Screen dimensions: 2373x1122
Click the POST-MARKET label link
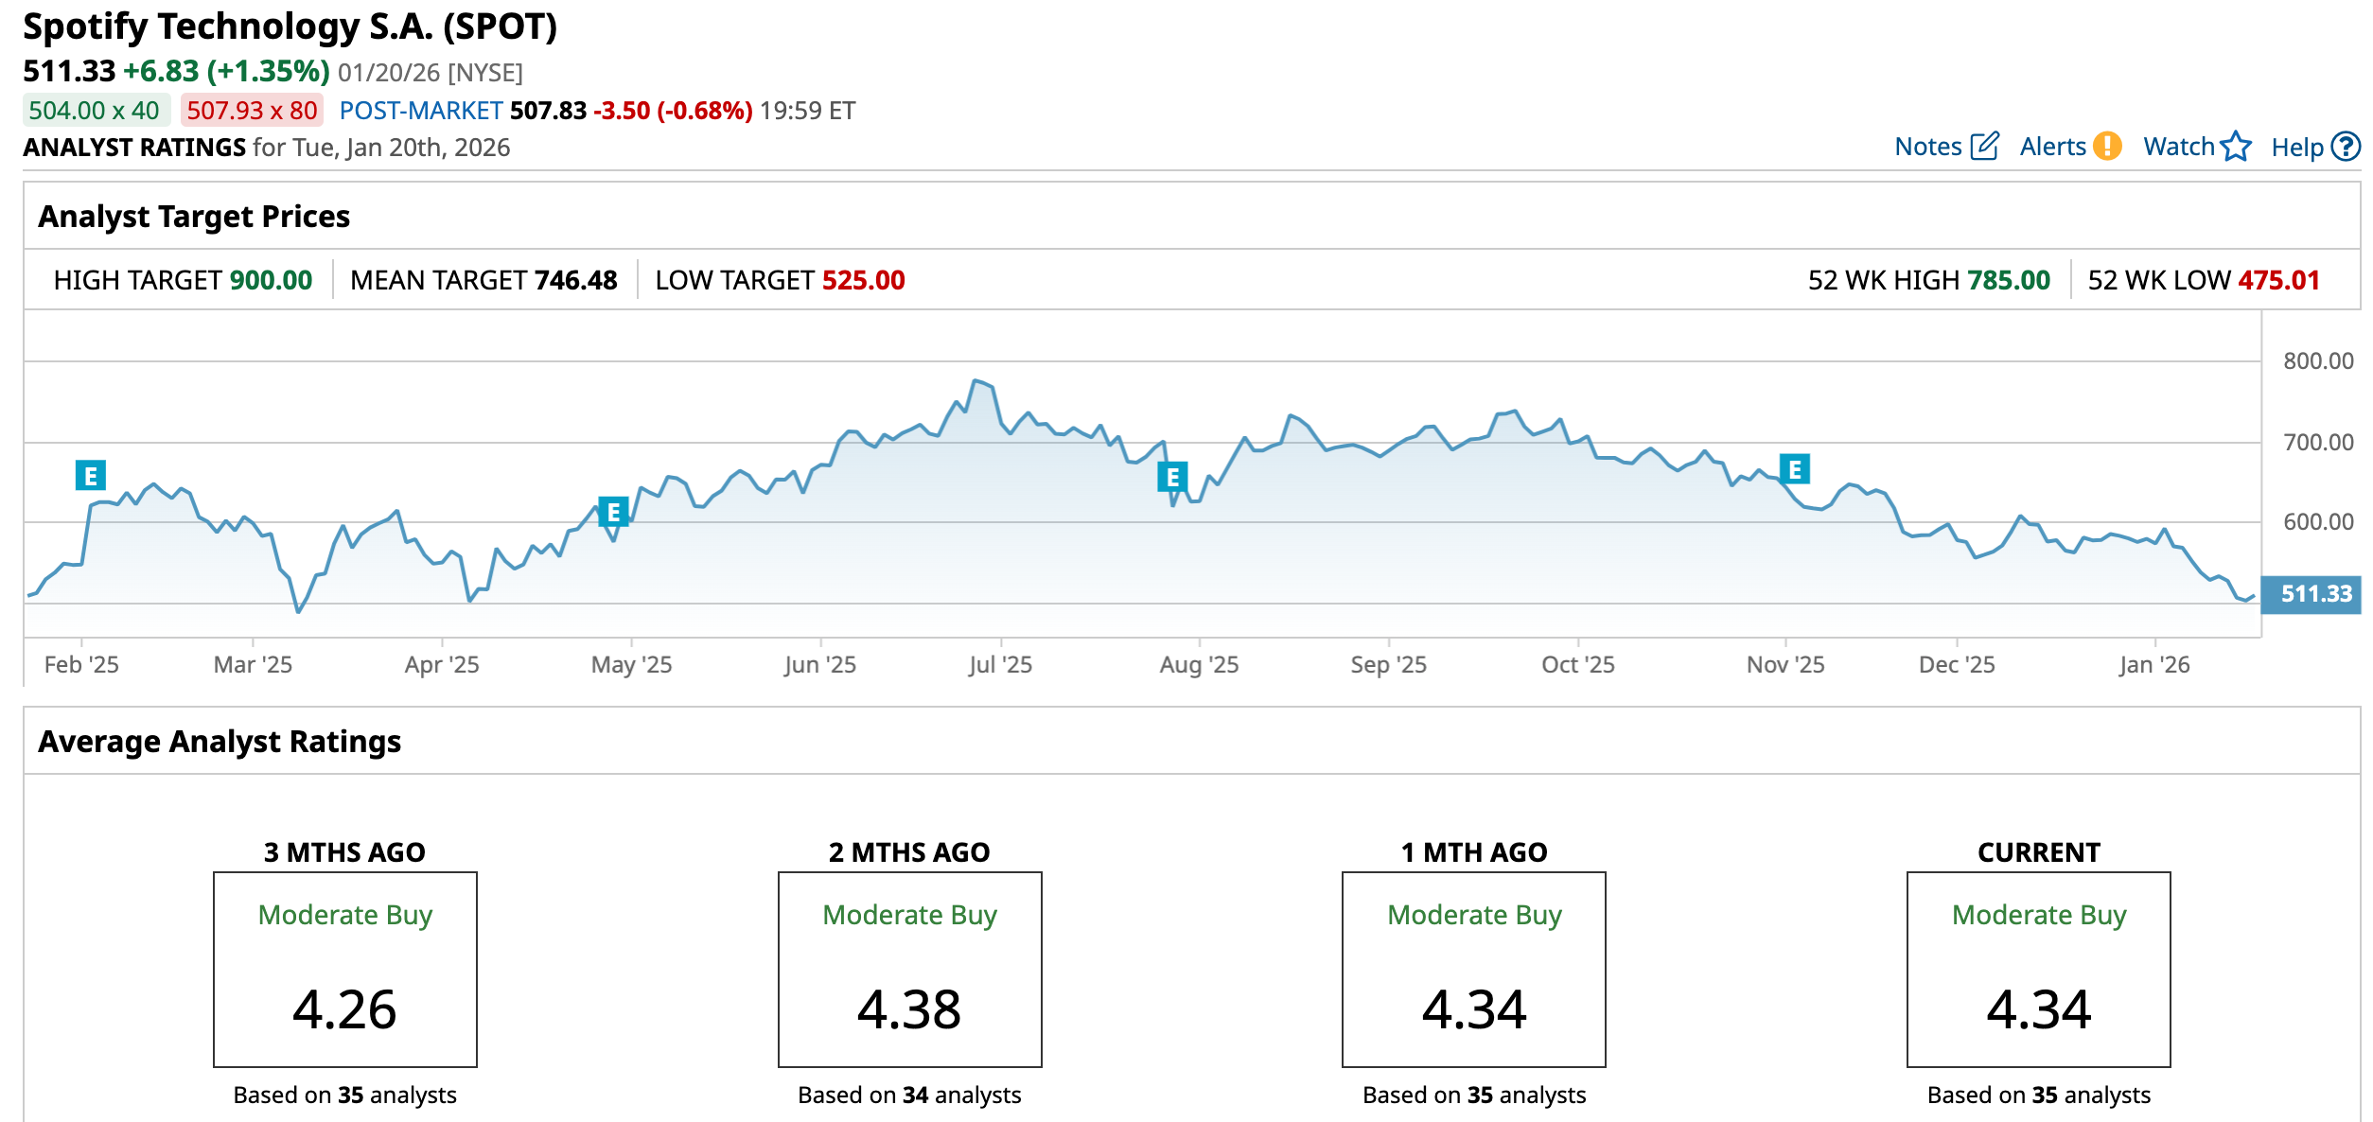pos(420,111)
